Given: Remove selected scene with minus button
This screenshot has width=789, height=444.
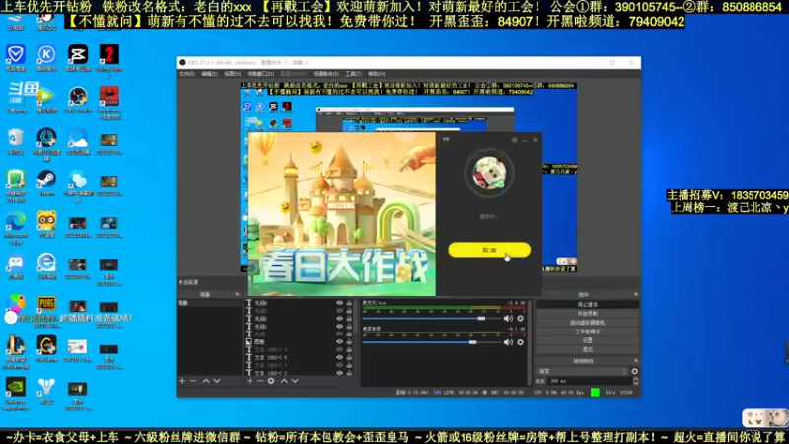Looking at the screenshot, I should [193, 381].
